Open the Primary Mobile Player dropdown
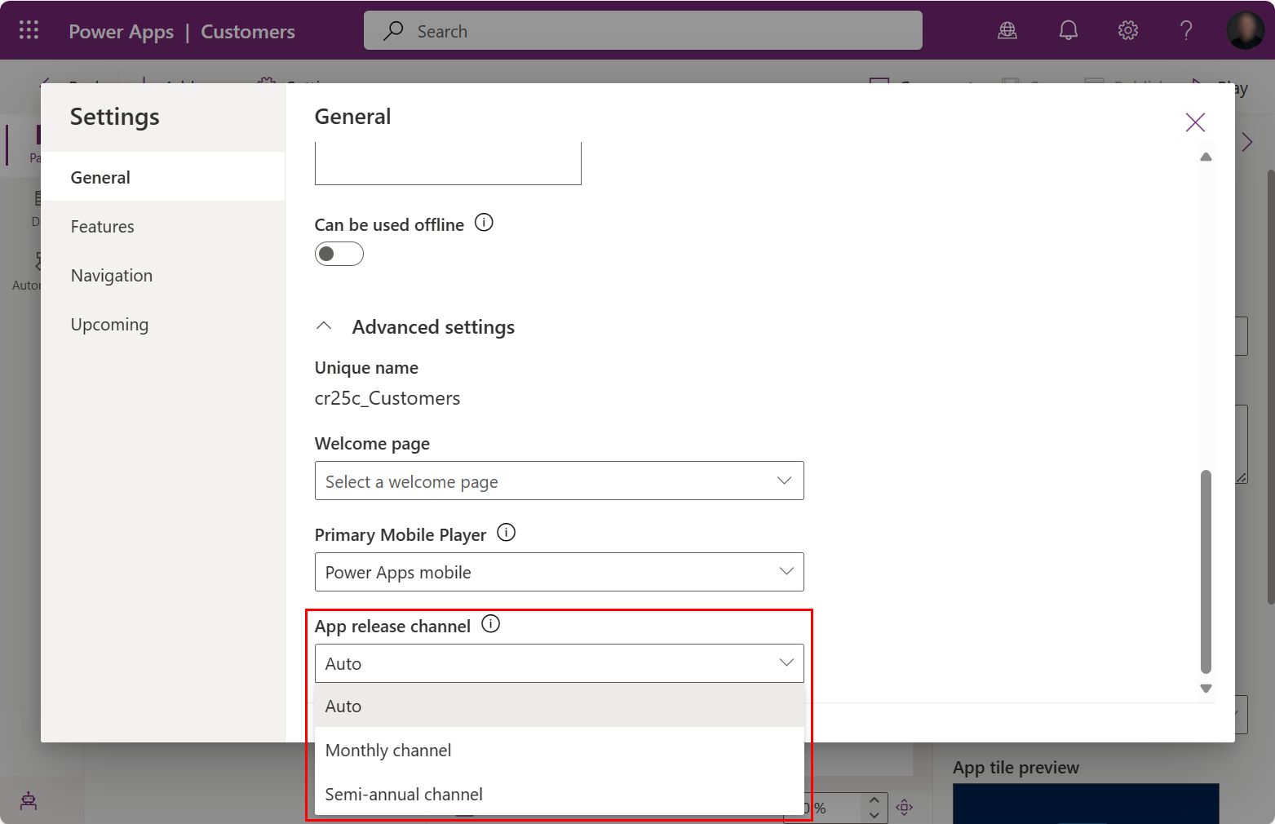 point(559,572)
